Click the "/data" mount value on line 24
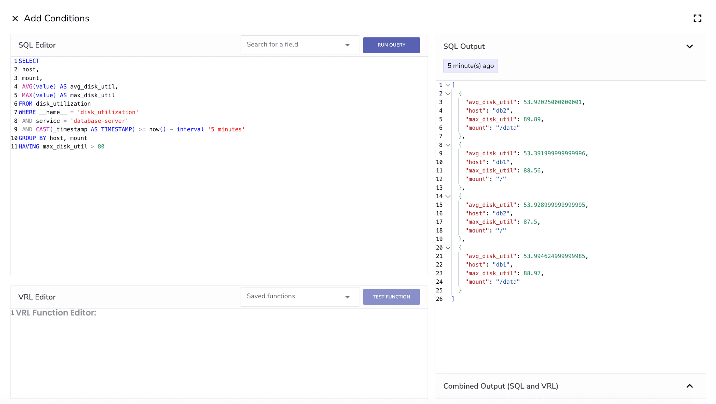The height and width of the screenshot is (404, 716). (508, 282)
